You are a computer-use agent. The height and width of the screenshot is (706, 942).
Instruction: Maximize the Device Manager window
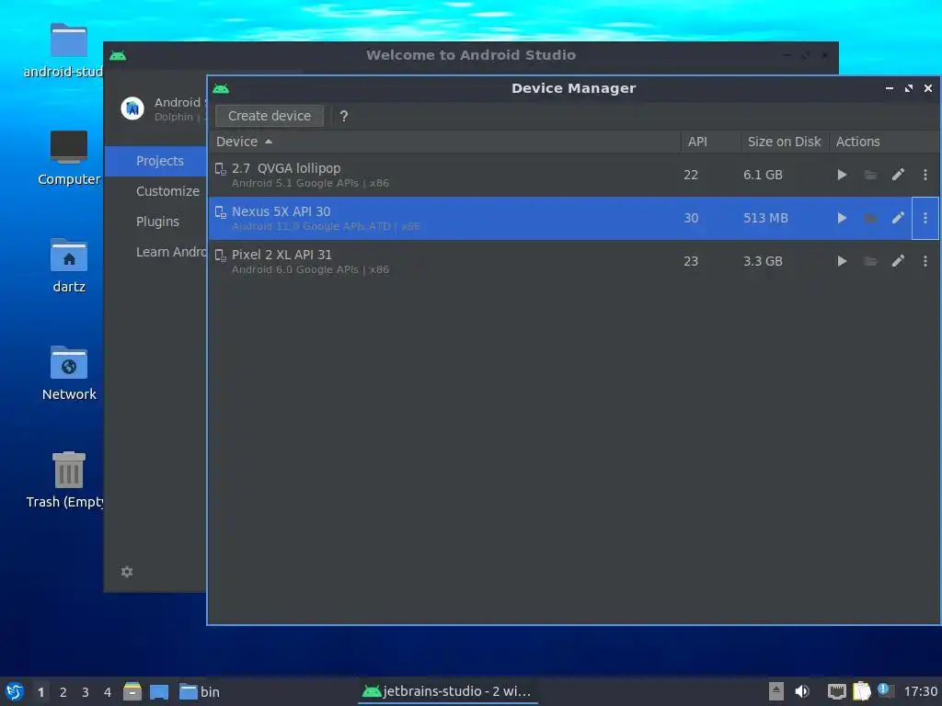click(x=908, y=88)
